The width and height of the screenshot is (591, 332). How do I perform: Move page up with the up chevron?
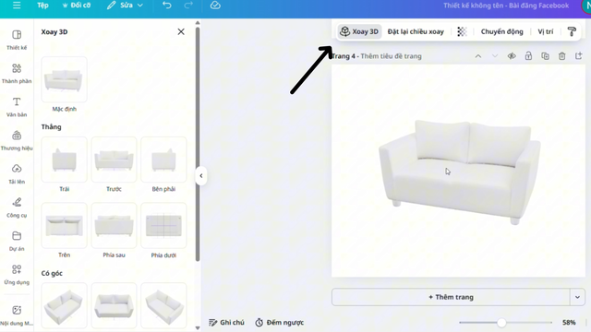pos(478,56)
